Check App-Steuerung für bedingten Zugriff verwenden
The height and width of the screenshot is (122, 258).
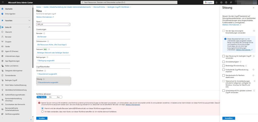tap(223, 56)
